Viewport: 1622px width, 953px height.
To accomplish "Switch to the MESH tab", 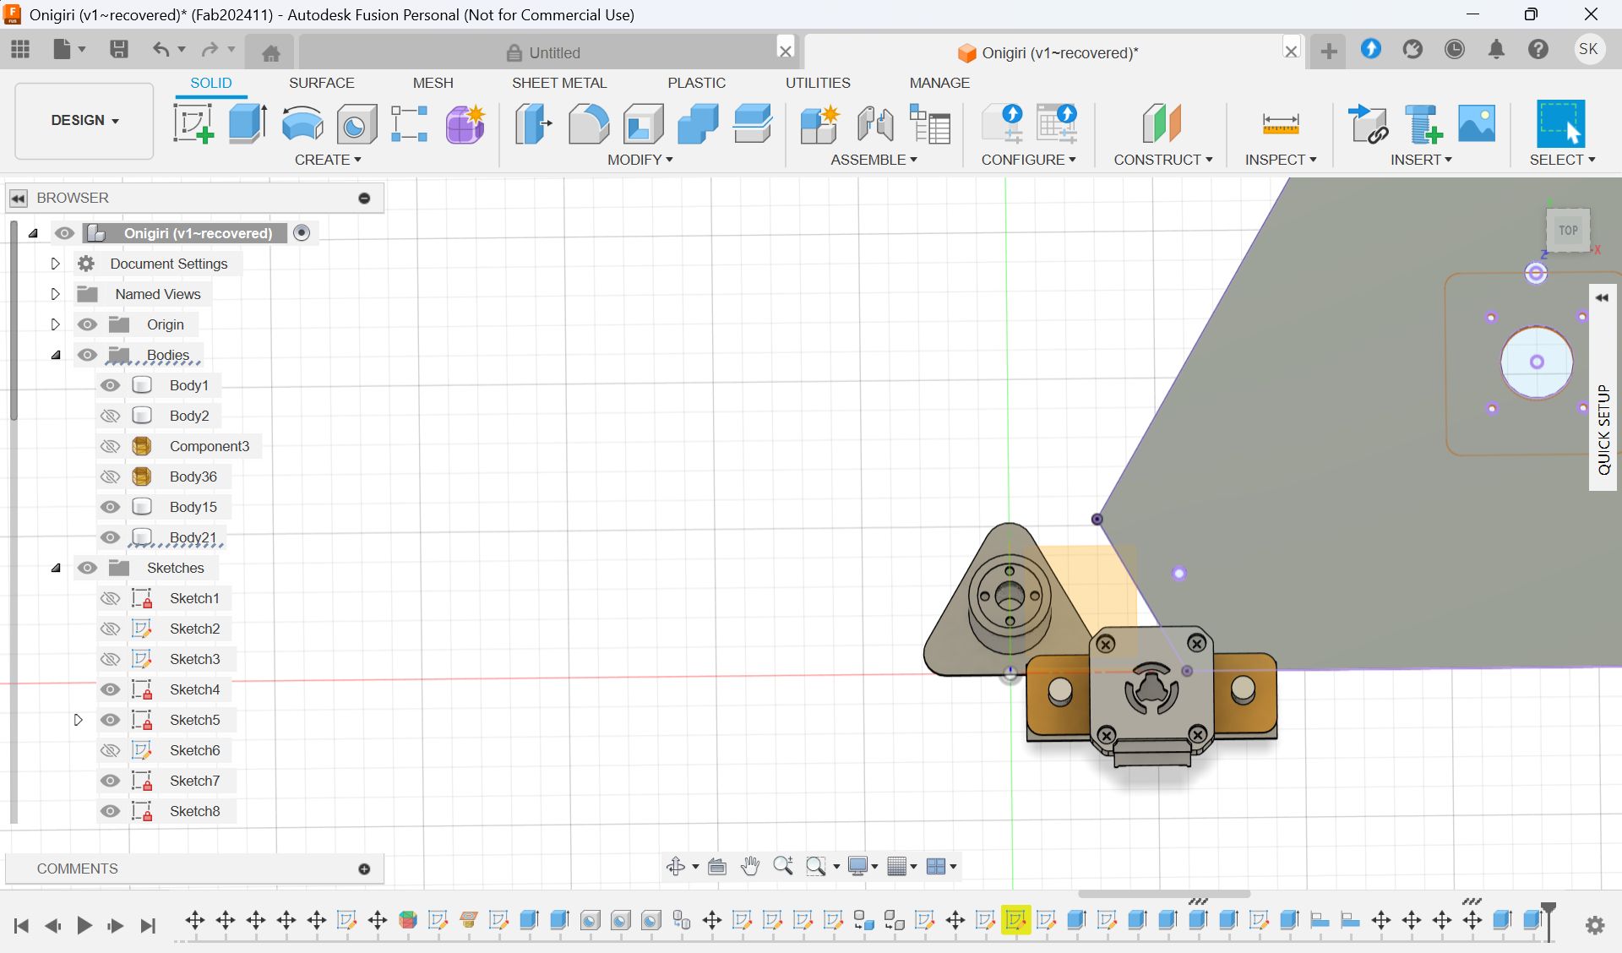I will [433, 83].
